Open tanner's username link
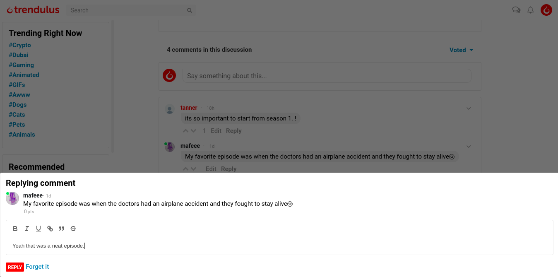 point(189,108)
